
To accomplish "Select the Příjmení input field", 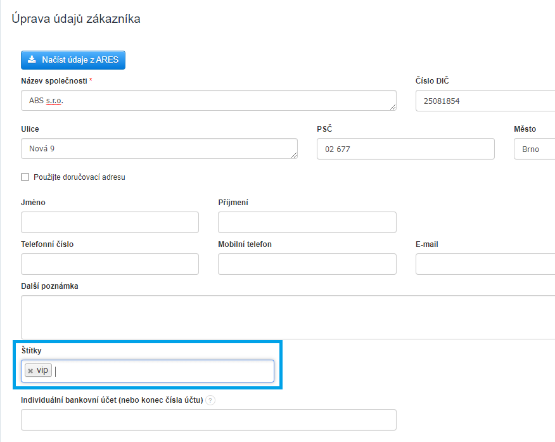I will (307, 222).
